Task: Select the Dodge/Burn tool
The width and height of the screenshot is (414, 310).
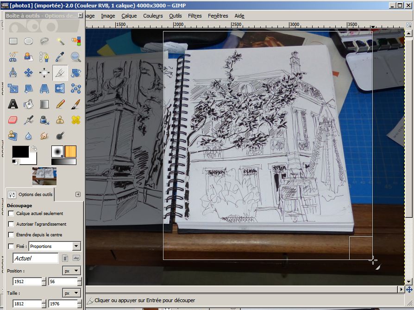Action: [x=60, y=136]
